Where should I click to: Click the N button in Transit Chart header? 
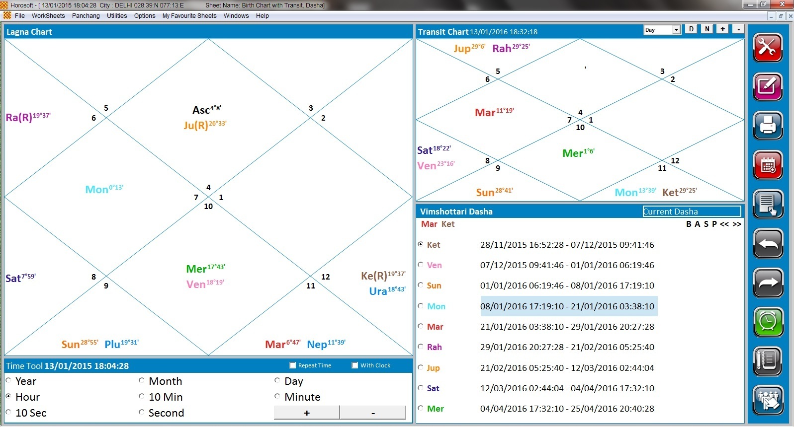coord(707,29)
